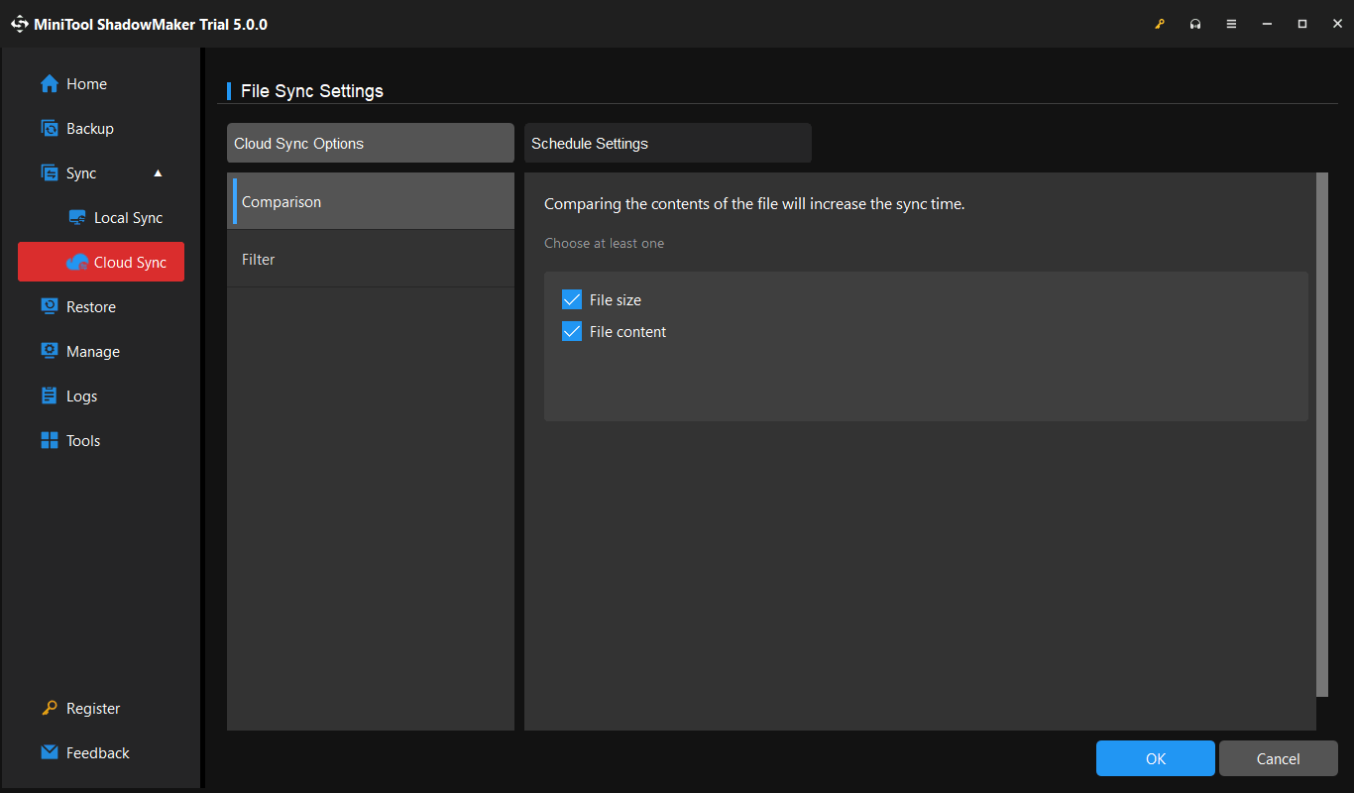Image resolution: width=1354 pixels, height=793 pixels.
Task: Open the Filter option in list
Action: [371, 259]
